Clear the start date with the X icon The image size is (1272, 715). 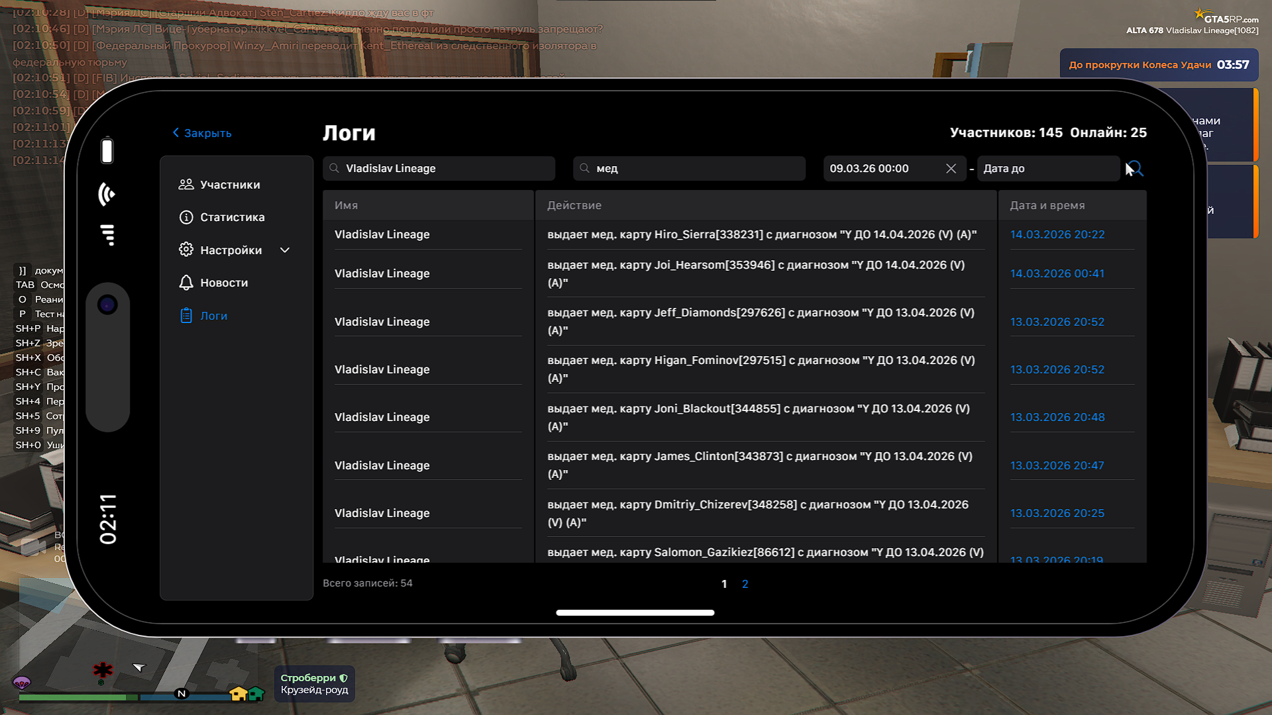[x=951, y=169]
